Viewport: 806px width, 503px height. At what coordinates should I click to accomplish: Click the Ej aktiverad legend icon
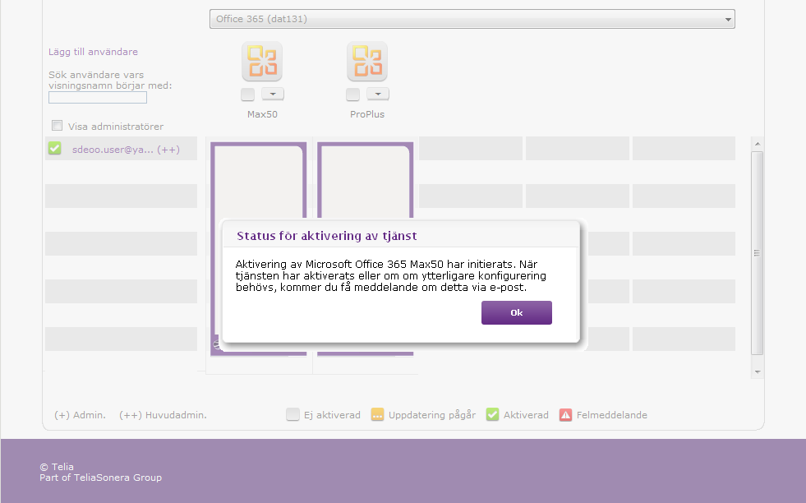[293, 414]
